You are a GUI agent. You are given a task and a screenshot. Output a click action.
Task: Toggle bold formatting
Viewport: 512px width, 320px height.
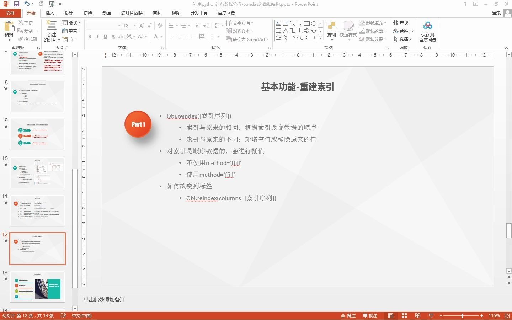click(x=90, y=37)
